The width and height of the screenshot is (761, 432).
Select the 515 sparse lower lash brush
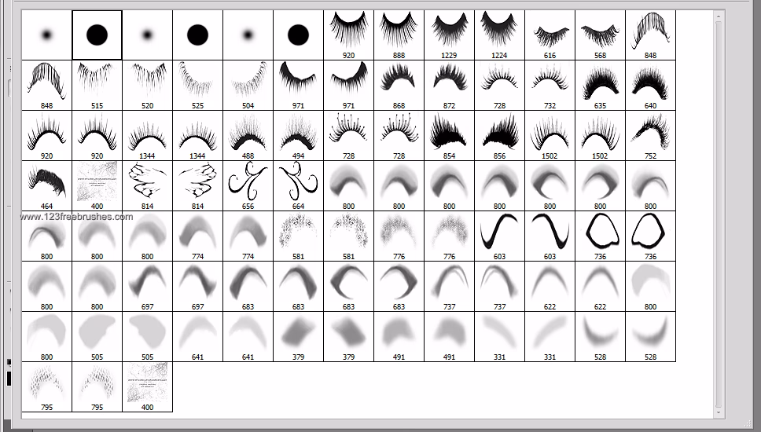click(x=97, y=85)
